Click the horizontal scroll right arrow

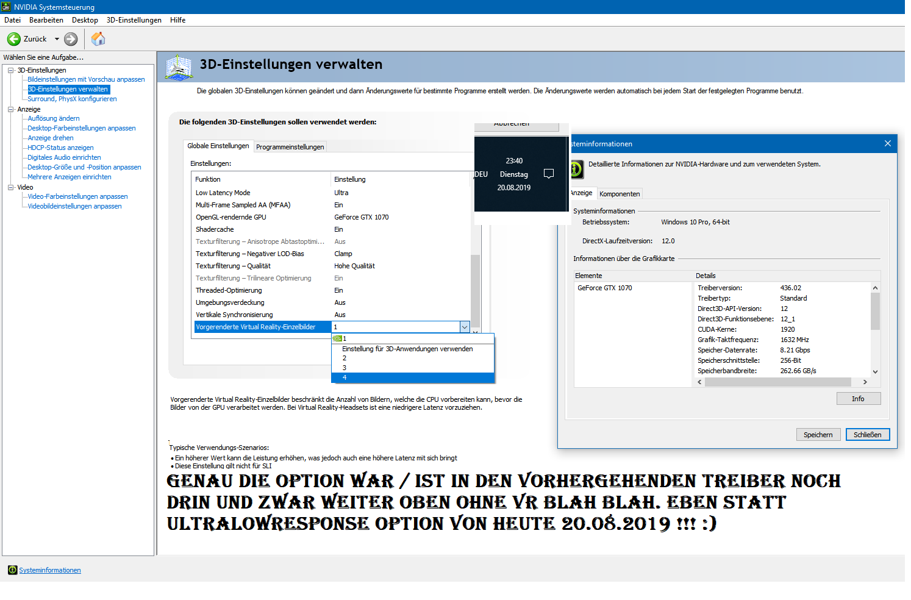tap(865, 382)
